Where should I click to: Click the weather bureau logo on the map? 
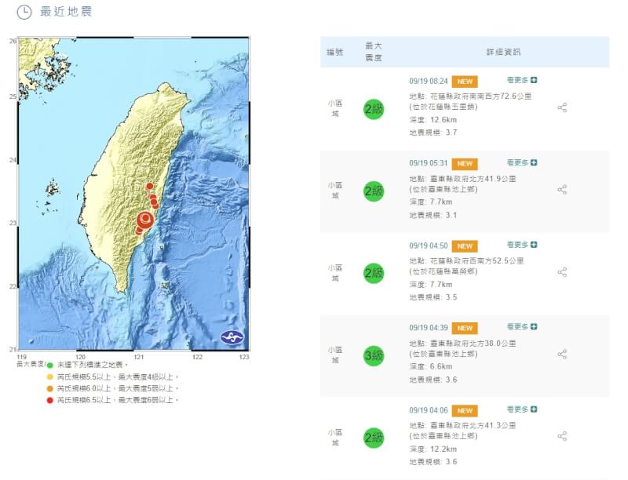(232, 337)
